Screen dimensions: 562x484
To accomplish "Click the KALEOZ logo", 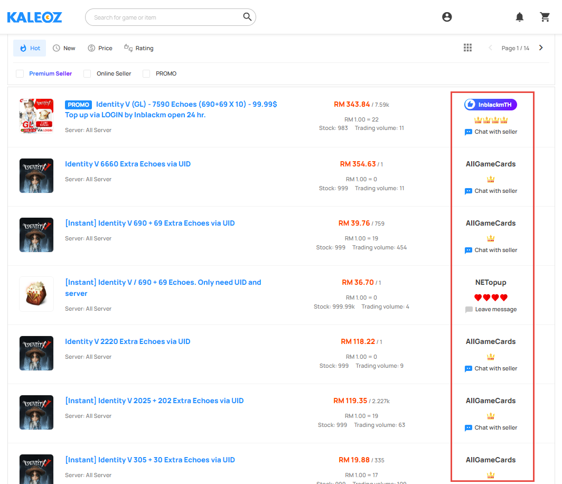I will coord(34,17).
